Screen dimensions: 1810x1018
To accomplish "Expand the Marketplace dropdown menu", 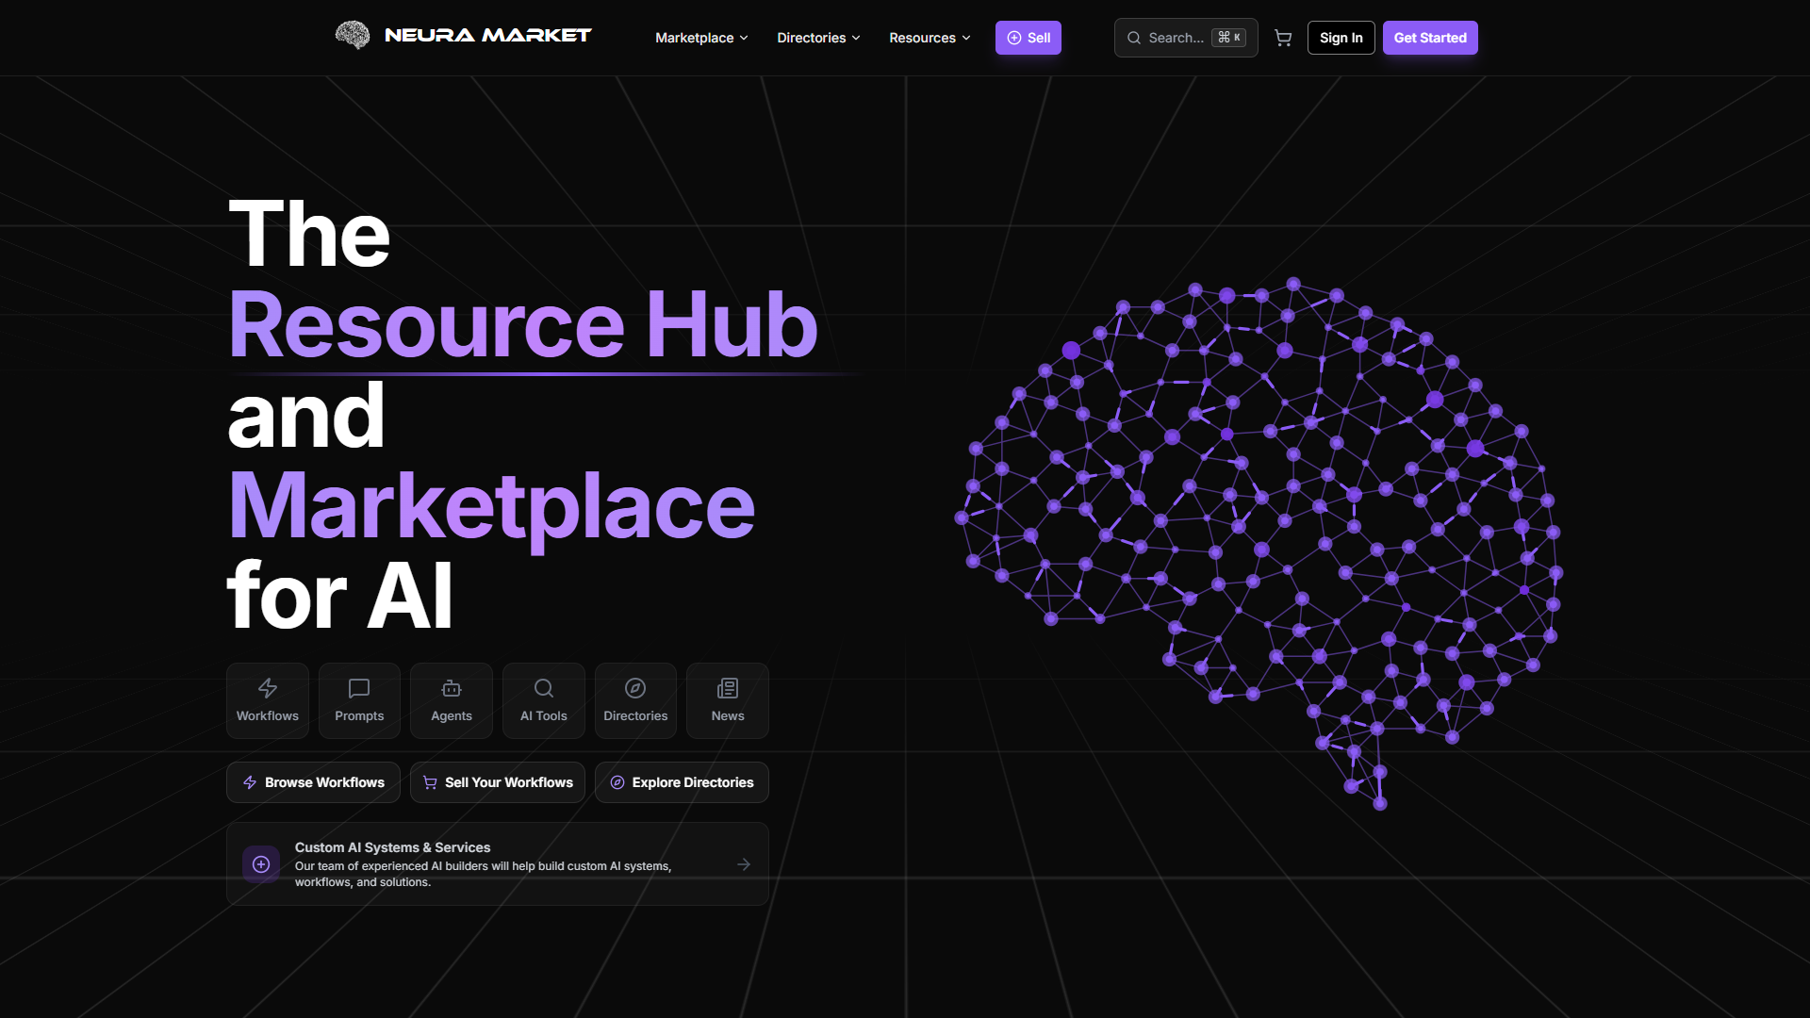I will [x=701, y=38].
